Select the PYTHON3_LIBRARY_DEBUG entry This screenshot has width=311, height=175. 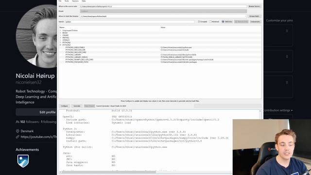pos(76,57)
